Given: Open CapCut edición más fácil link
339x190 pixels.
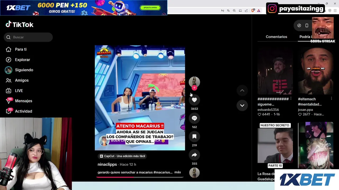Looking at the screenshot, I should 122,156.
